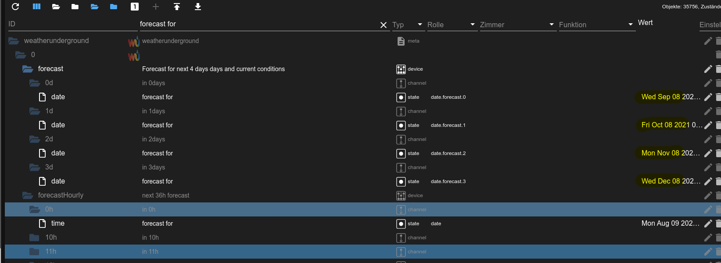Click the state icon of date.forecast.1

(x=401, y=125)
